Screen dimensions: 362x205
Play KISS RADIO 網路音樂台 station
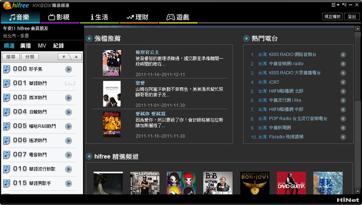343,55
